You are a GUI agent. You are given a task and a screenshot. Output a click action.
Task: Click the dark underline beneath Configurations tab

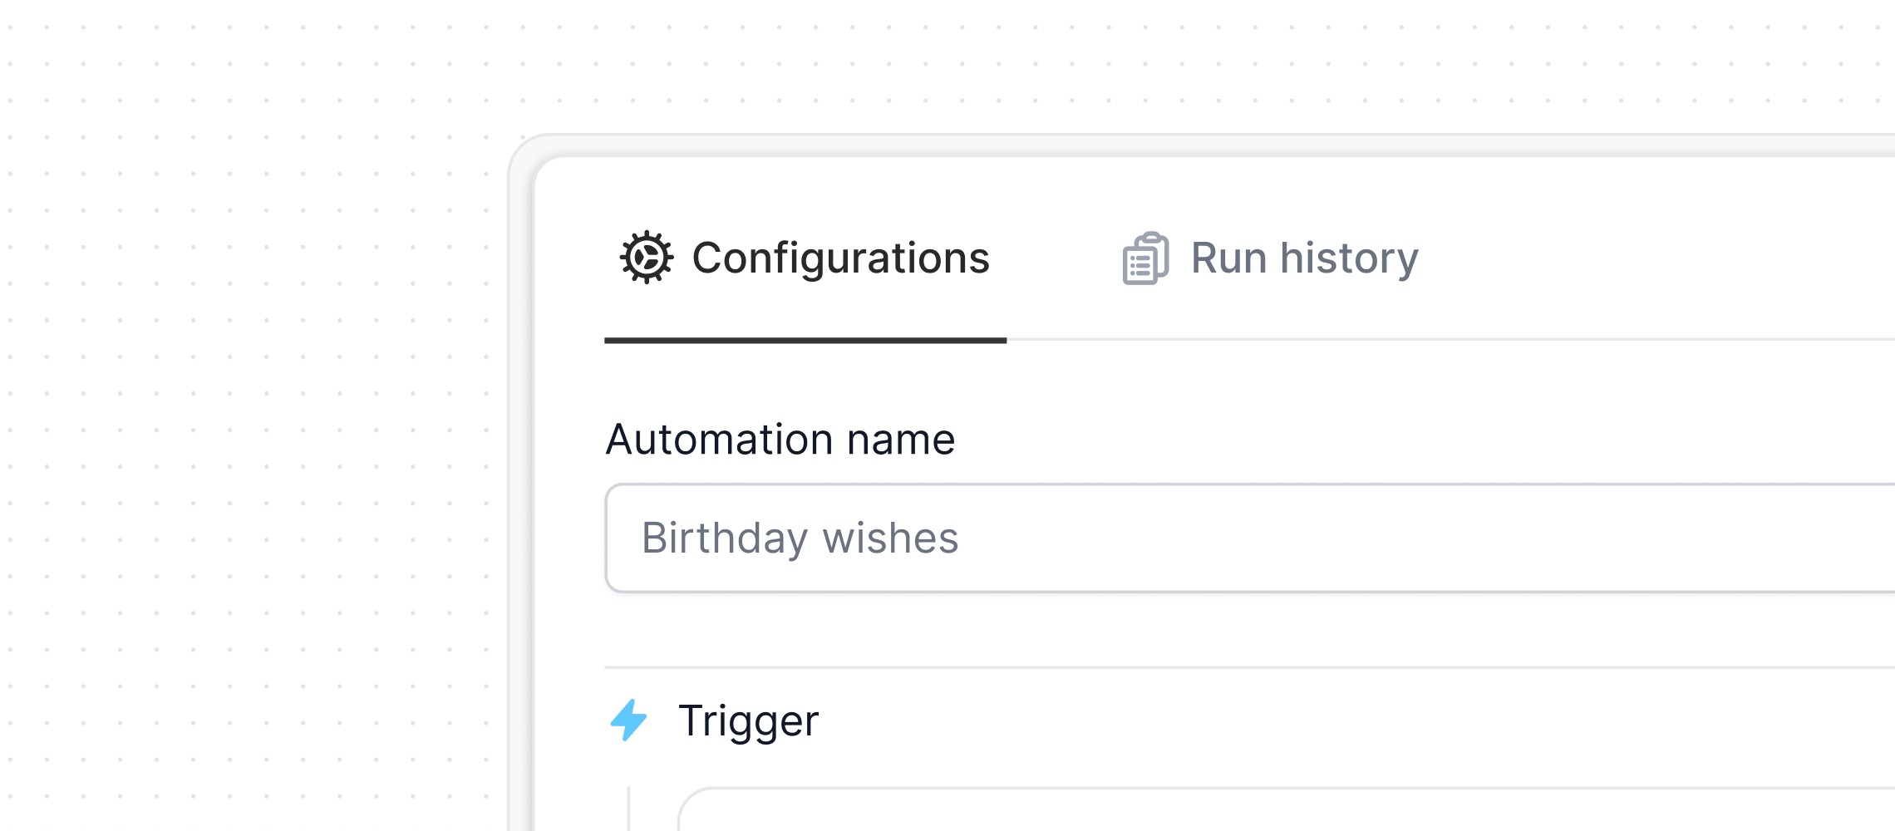pyautogui.click(x=805, y=340)
